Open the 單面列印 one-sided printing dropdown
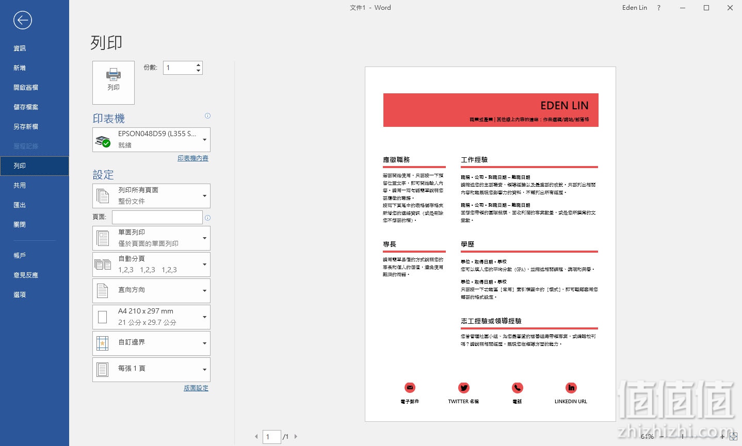The width and height of the screenshot is (742, 446). coord(151,238)
